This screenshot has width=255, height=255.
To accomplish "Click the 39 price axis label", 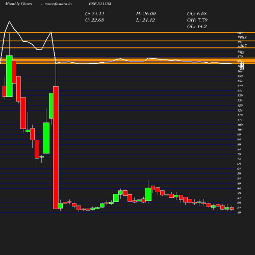I will [239, 193].
